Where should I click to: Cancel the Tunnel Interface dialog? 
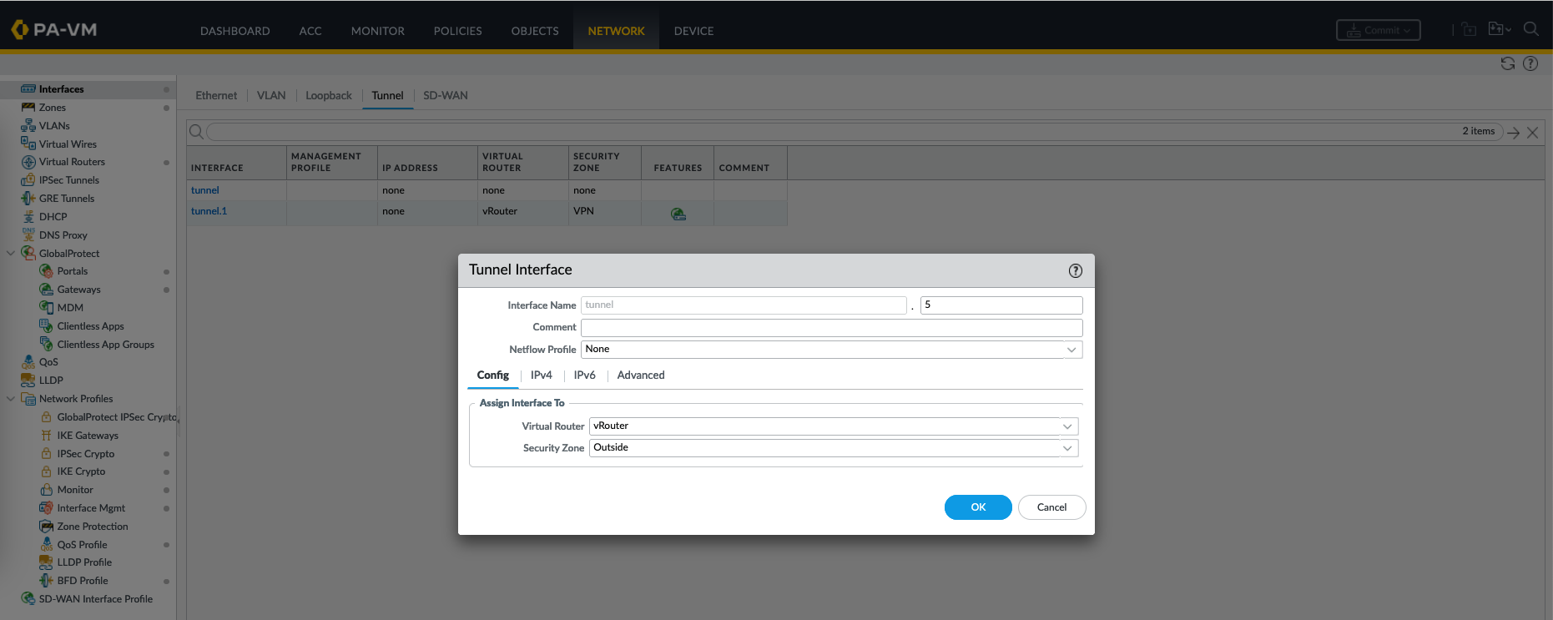pyautogui.click(x=1051, y=507)
